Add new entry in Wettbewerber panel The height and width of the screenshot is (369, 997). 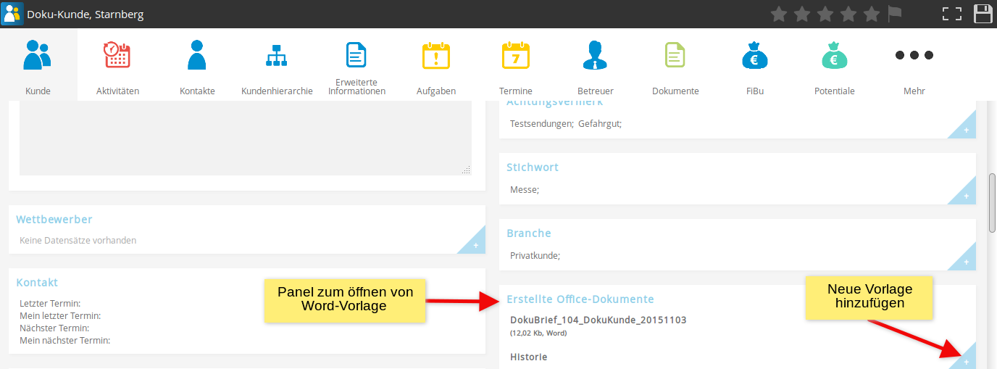coord(475,246)
